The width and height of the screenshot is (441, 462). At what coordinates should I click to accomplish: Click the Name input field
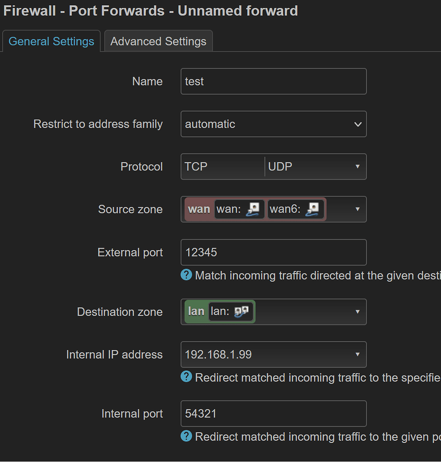point(274,81)
